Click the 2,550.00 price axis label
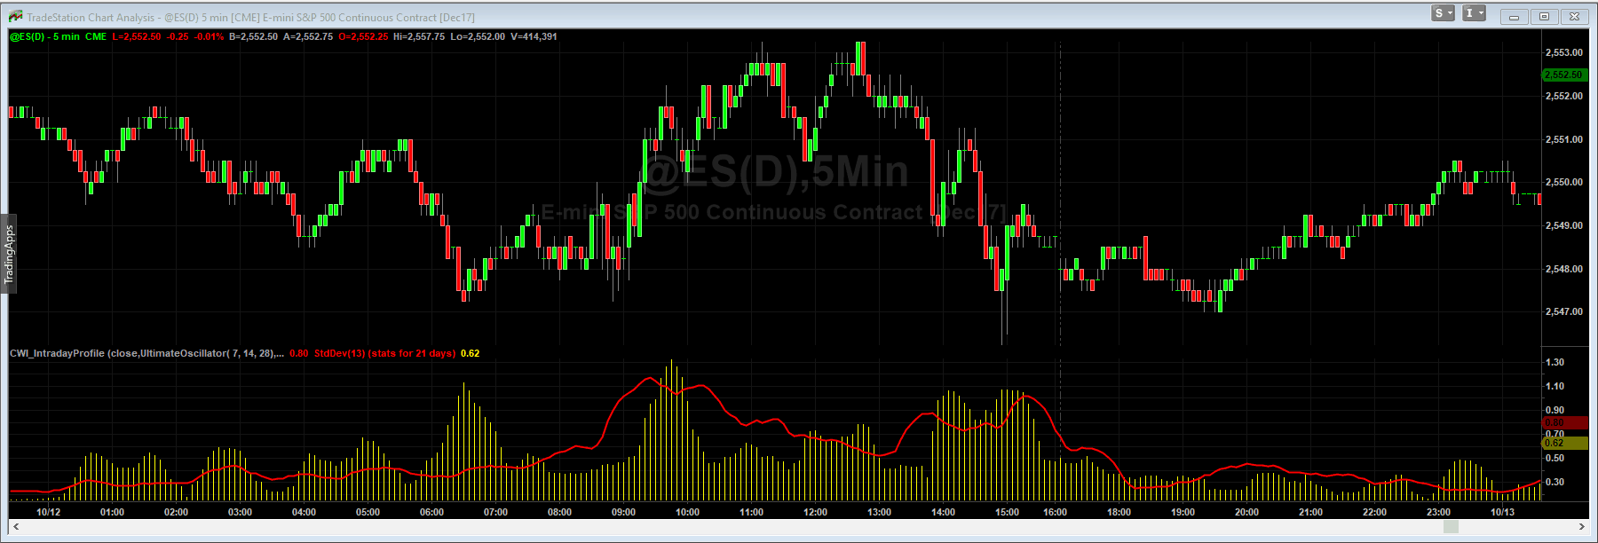This screenshot has height=543, width=1598. (x=1564, y=182)
